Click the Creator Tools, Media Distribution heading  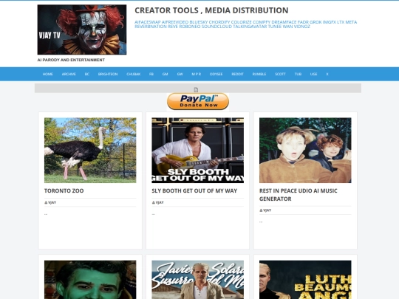211,10
